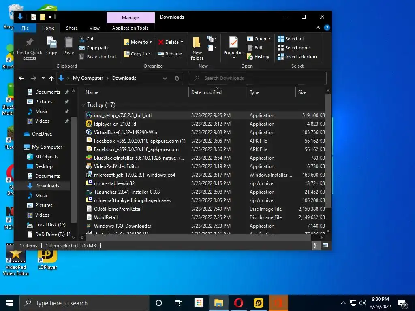Click in the Search Downloads field
The image size is (415, 311).
pyautogui.click(x=257, y=78)
